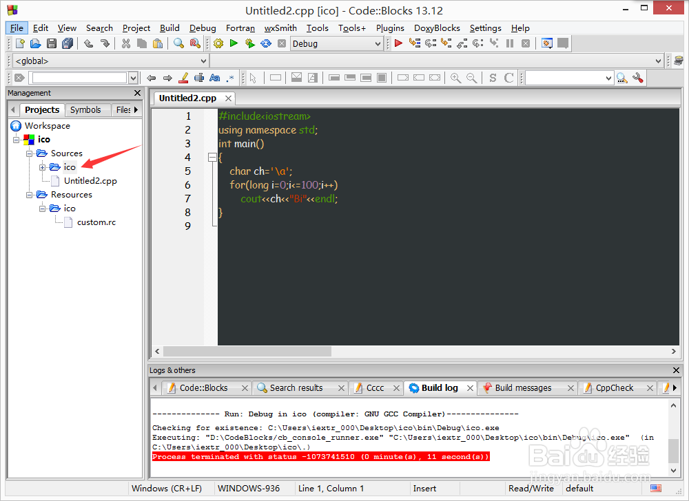
Task: Switch to the Symbols tab
Action: coord(85,109)
